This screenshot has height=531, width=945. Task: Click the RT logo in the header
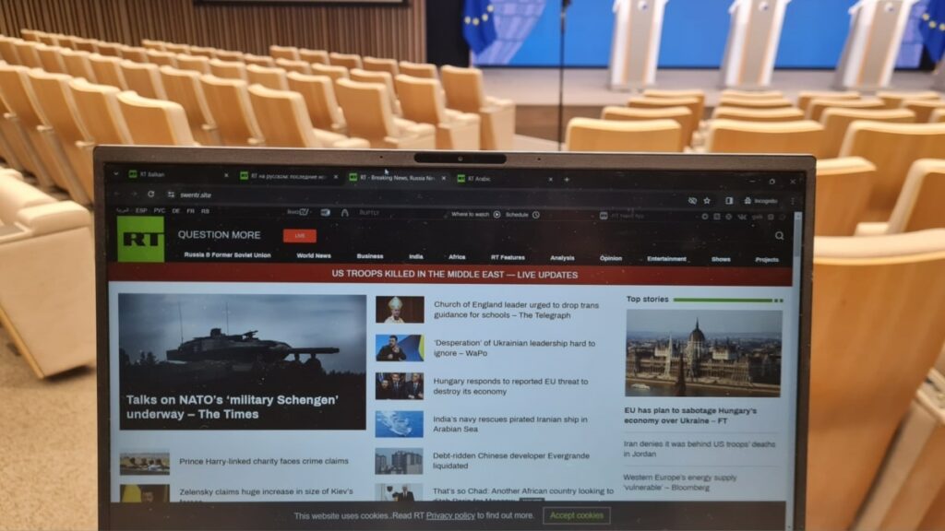click(x=140, y=239)
